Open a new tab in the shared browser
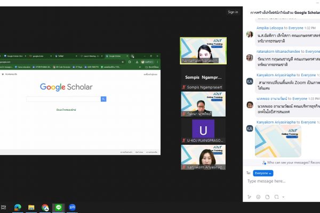The height and width of the screenshot is (213, 320). (133, 56)
